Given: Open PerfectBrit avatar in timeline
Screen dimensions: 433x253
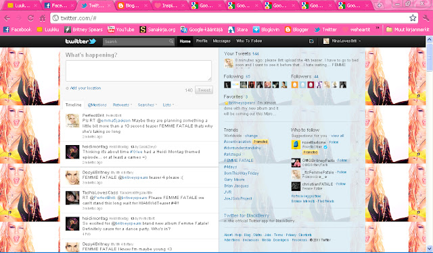Looking at the screenshot, I should (72, 121).
